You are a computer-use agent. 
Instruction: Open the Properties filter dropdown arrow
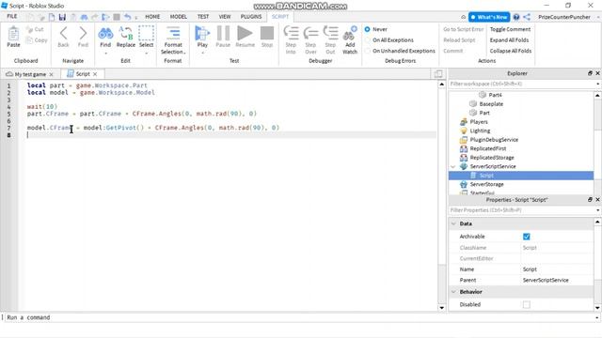[597, 210]
